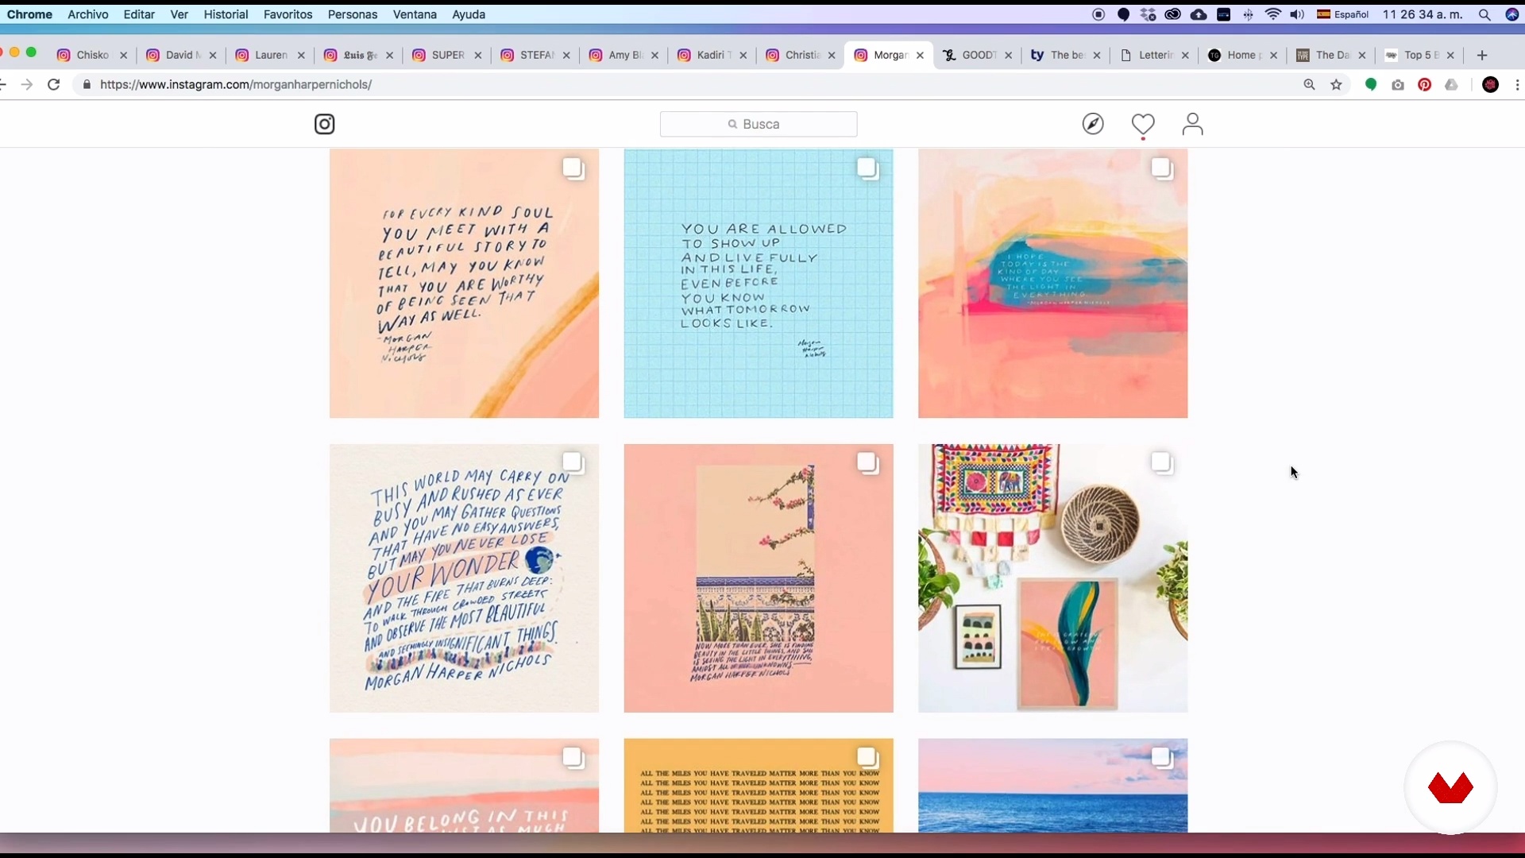Click the address bar URL
Screen dimensions: 1525x858
[236, 84]
